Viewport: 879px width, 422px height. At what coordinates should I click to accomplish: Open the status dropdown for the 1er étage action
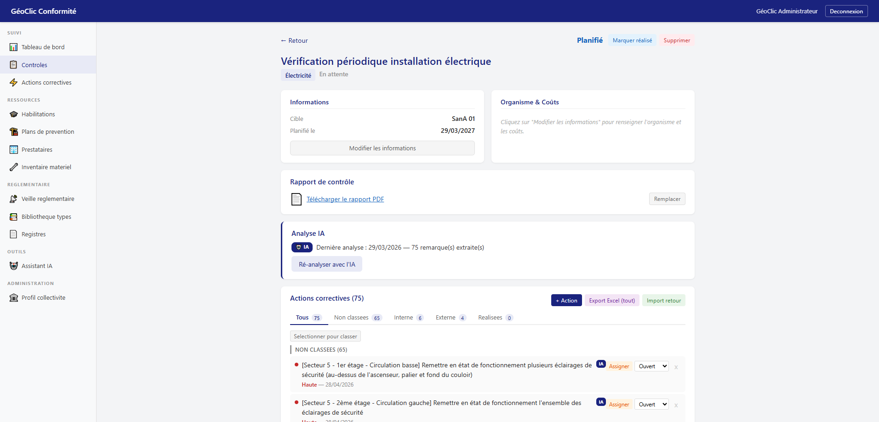pos(651,366)
